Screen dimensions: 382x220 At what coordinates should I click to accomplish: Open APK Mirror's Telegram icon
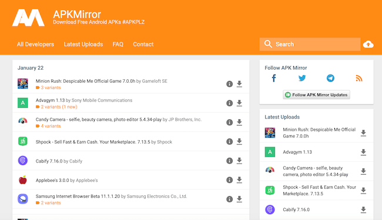[x=330, y=78]
